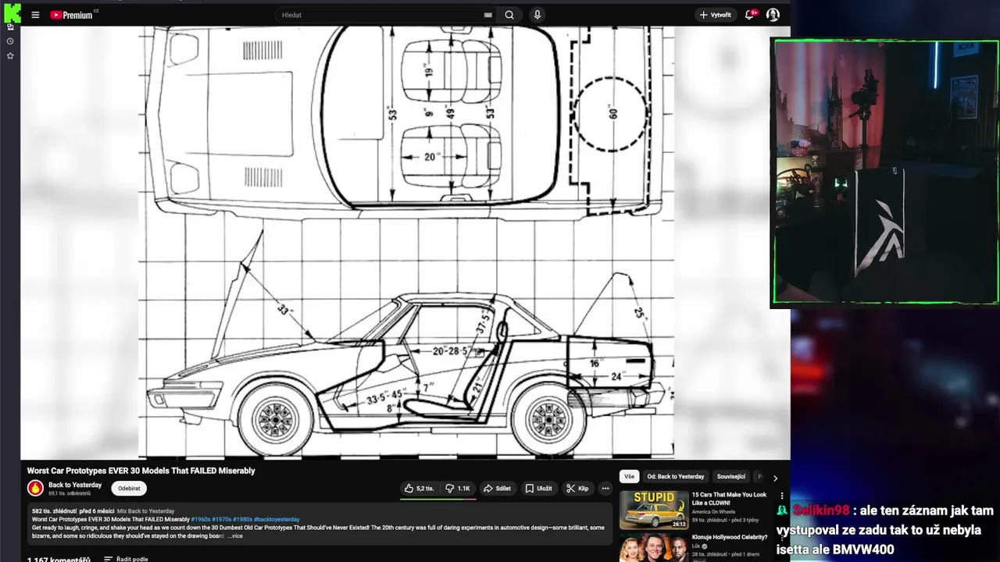The width and height of the screenshot is (1000, 562).
Task: Click the webcam overlay in stream
Action: click(x=885, y=172)
